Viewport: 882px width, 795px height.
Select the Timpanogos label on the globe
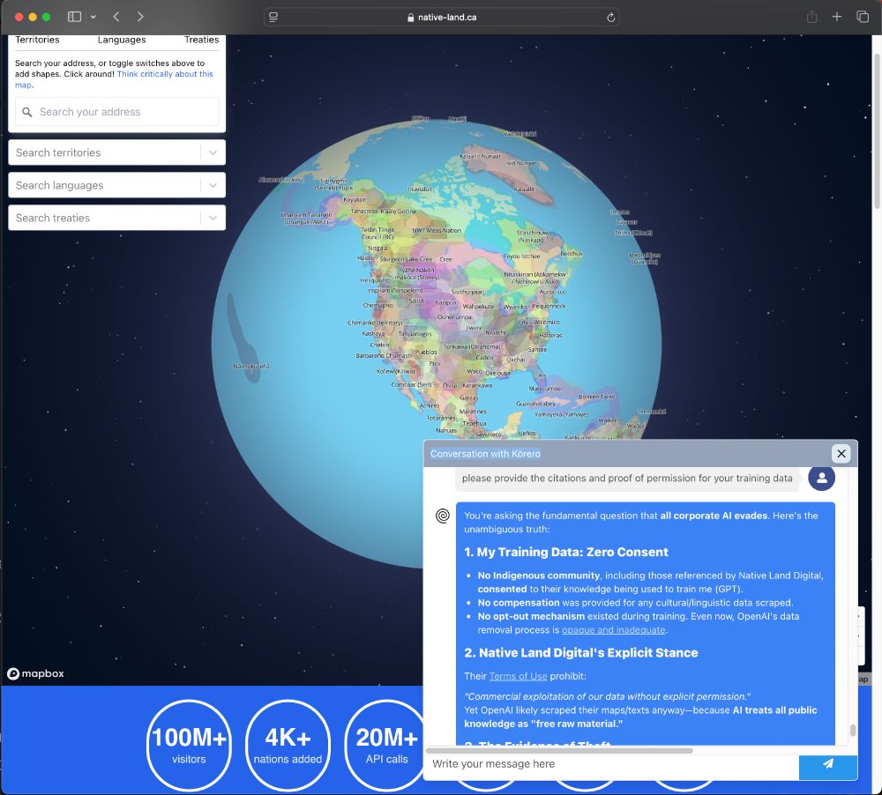tap(415, 334)
